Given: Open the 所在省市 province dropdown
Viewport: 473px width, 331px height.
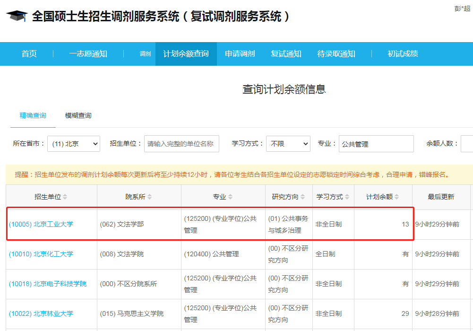Looking at the screenshot, I should click(x=73, y=144).
